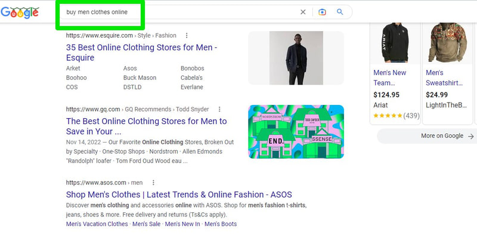477x238 pixels.
Task: Click the Google logo
Action: (20, 13)
